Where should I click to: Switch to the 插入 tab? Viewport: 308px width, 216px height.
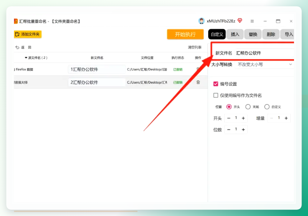click(x=235, y=34)
